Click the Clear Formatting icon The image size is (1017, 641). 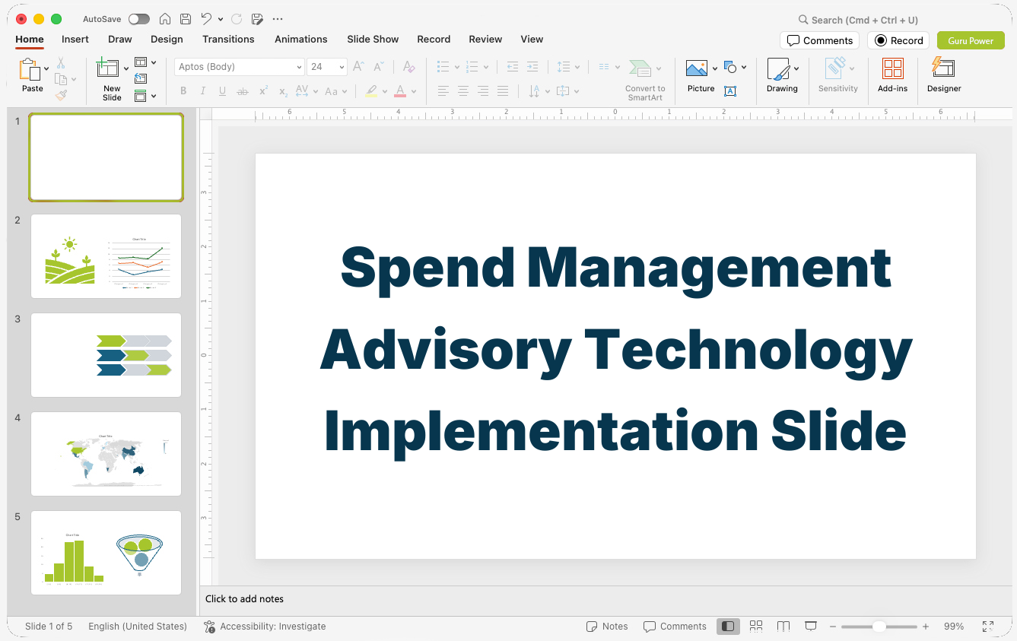point(409,67)
